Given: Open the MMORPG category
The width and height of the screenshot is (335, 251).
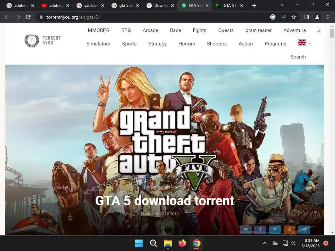Looking at the screenshot, I should coord(98,30).
